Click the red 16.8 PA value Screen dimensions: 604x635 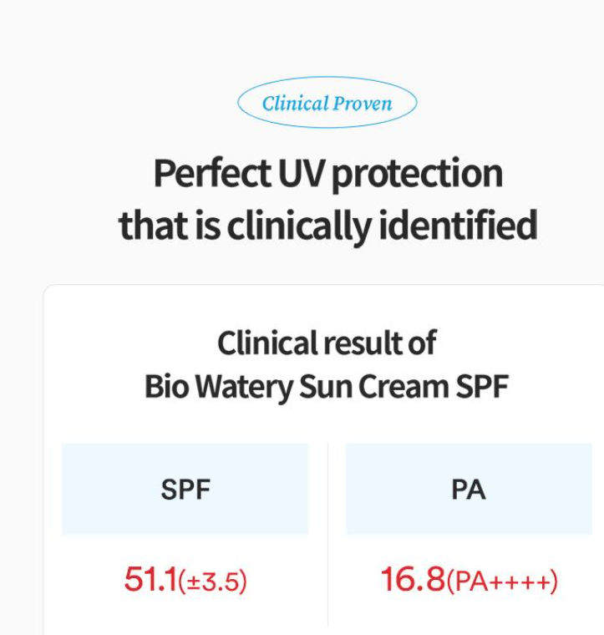(x=413, y=580)
